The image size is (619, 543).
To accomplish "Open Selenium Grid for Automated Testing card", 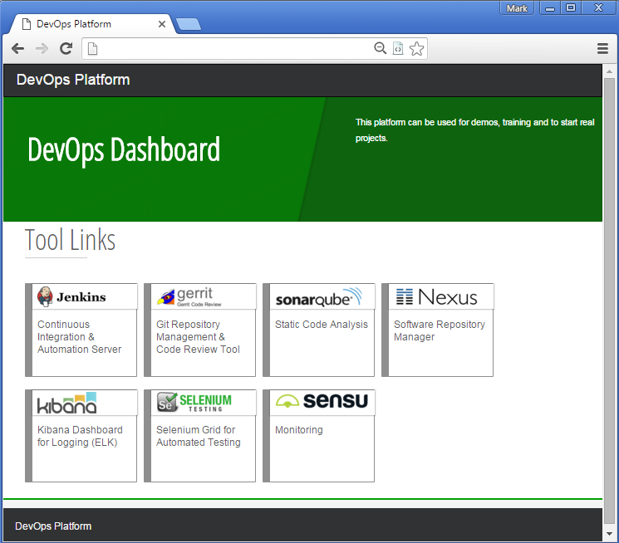I will (199, 436).
